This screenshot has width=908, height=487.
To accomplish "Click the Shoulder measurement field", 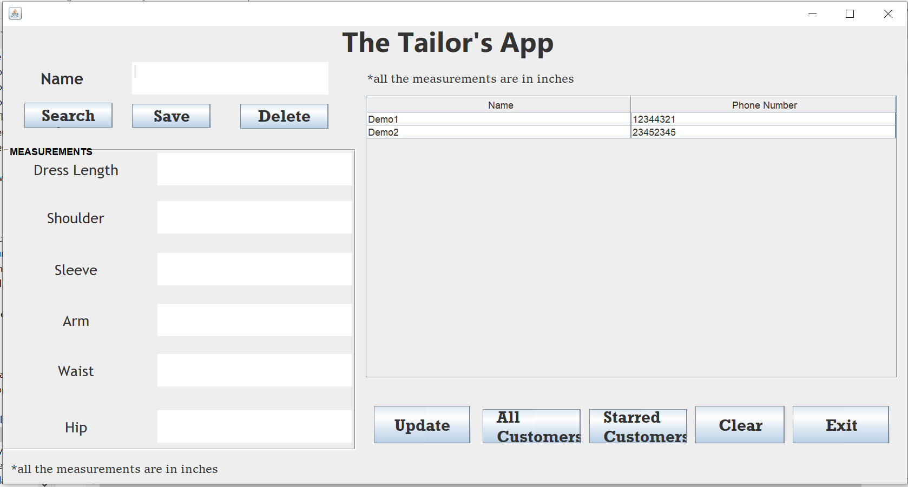I will pyautogui.click(x=254, y=217).
